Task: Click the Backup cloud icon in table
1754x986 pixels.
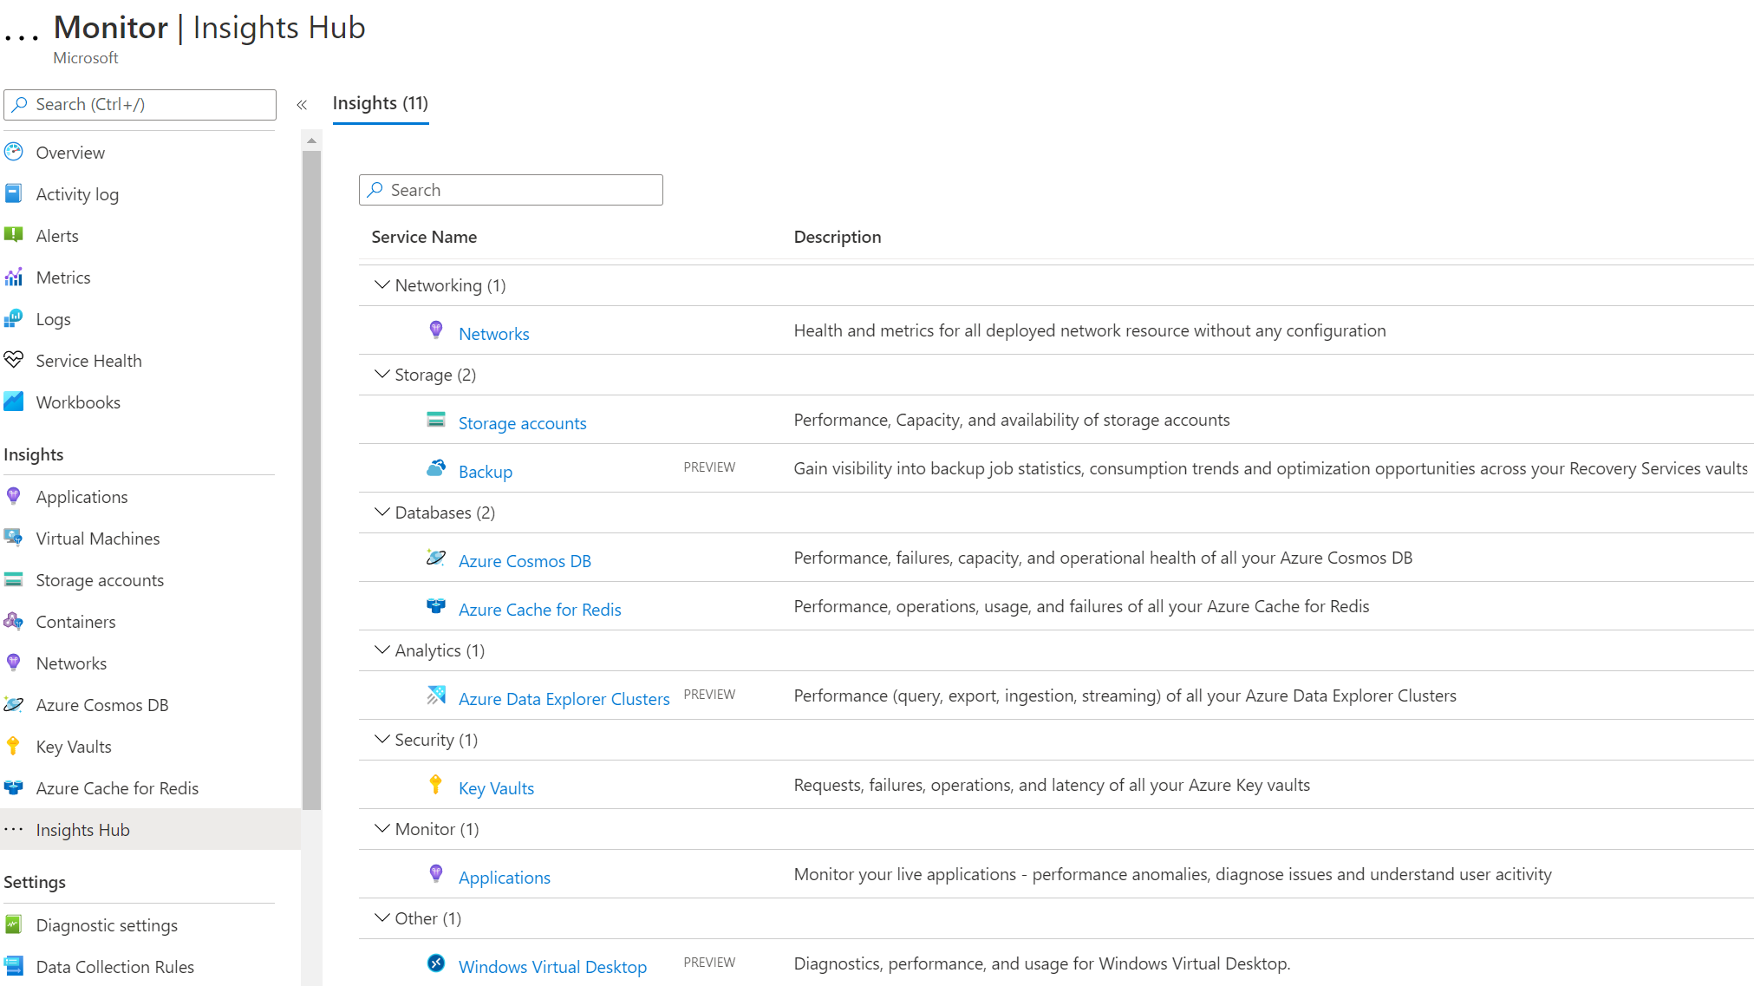Action: coord(436,469)
